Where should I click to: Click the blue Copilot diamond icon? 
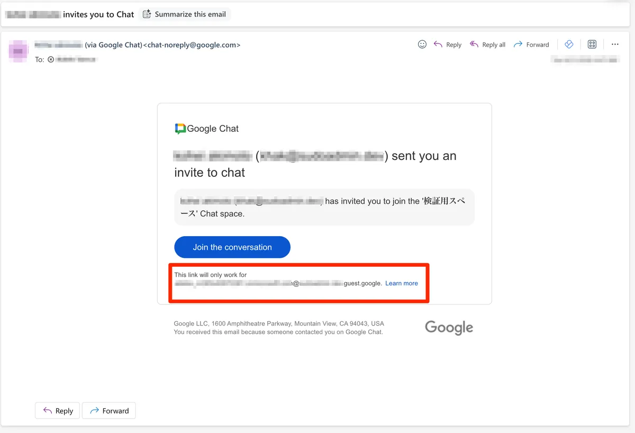pos(569,44)
